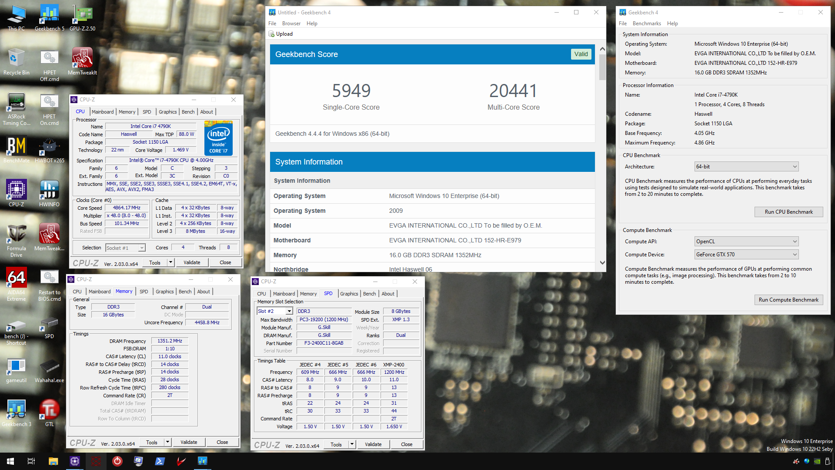Click the DRAM Frequency value 1351.2 MHz

tap(170, 341)
